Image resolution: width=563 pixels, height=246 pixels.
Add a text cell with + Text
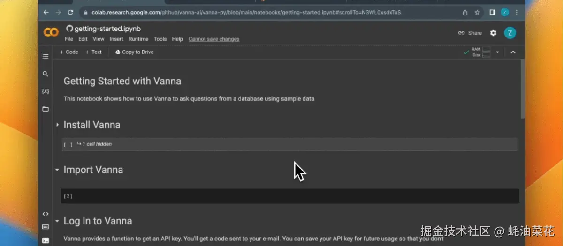(x=93, y=52)
